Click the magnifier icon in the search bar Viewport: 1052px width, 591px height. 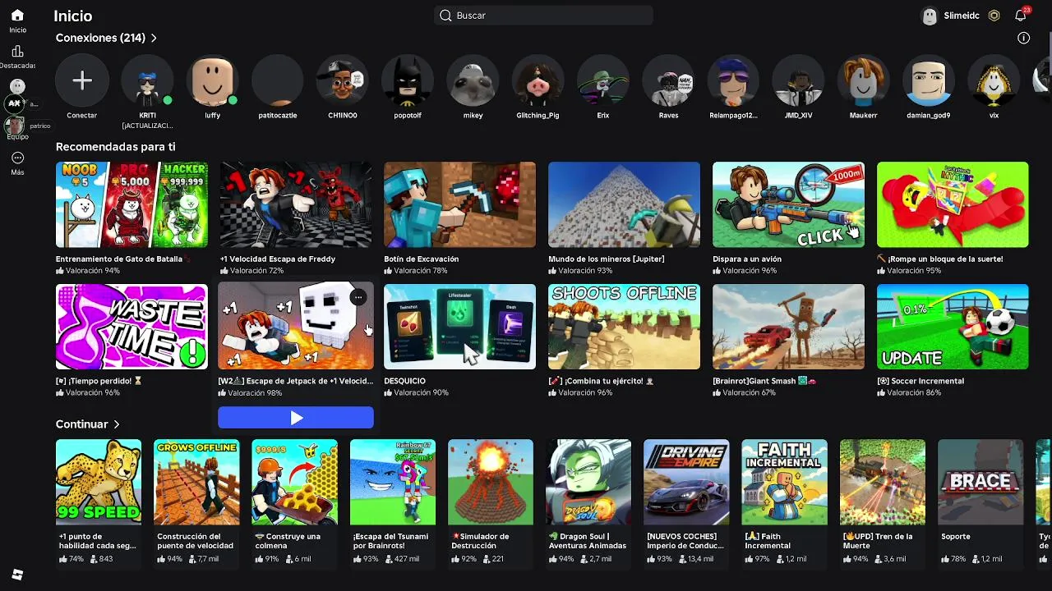tap(445, 16)
